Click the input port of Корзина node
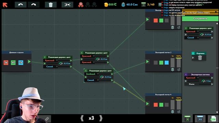The image size is (219, 123). pyautogui.click(x=193, y=58)
